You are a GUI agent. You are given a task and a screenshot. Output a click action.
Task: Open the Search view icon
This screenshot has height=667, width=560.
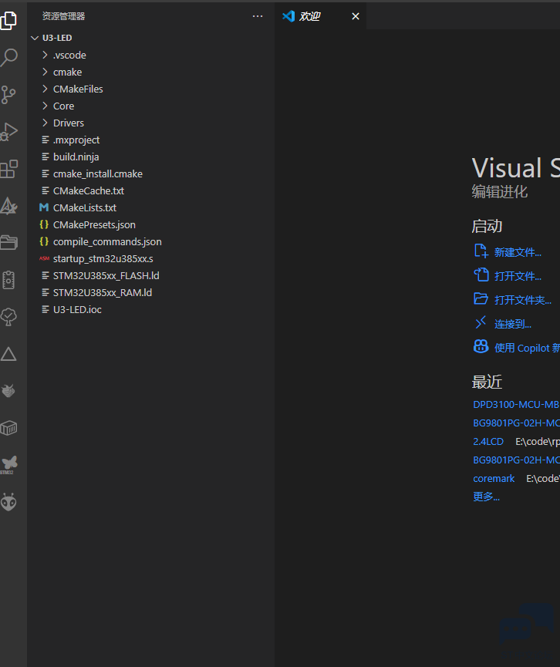[8, 57]
